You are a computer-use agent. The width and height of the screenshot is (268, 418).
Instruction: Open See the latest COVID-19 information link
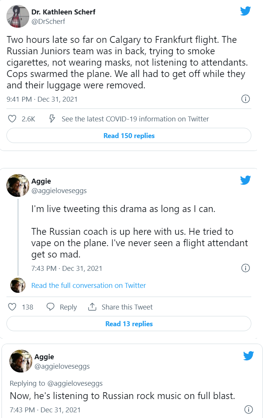coord(135,119)
